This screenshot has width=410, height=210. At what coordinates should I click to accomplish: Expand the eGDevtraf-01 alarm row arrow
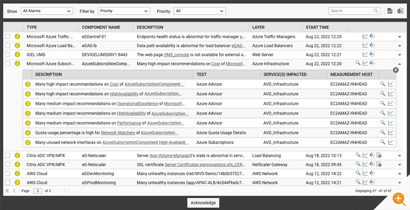pyautogui.click(x=400, y=37)
